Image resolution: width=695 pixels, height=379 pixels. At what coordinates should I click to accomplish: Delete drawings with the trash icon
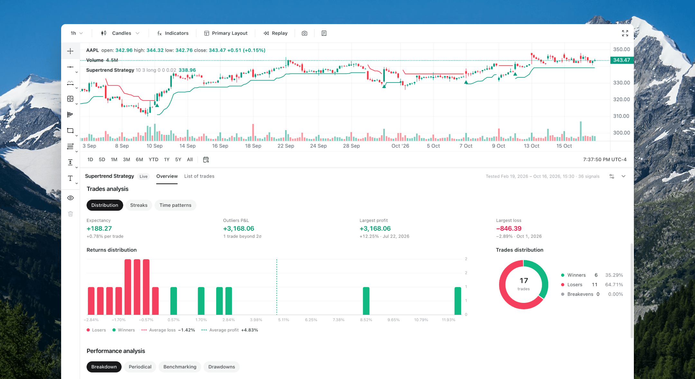(70, 214)
